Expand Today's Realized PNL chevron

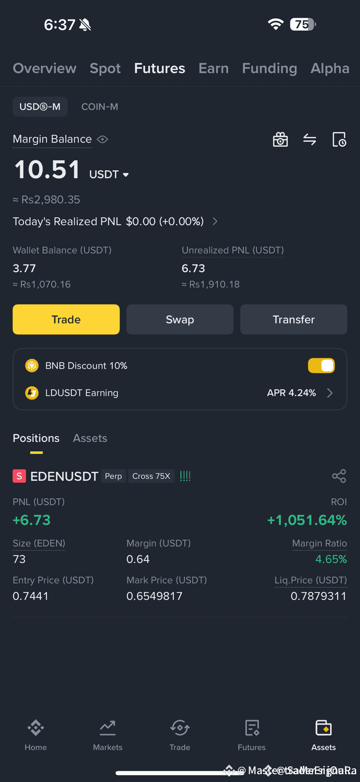pos(215,221)
